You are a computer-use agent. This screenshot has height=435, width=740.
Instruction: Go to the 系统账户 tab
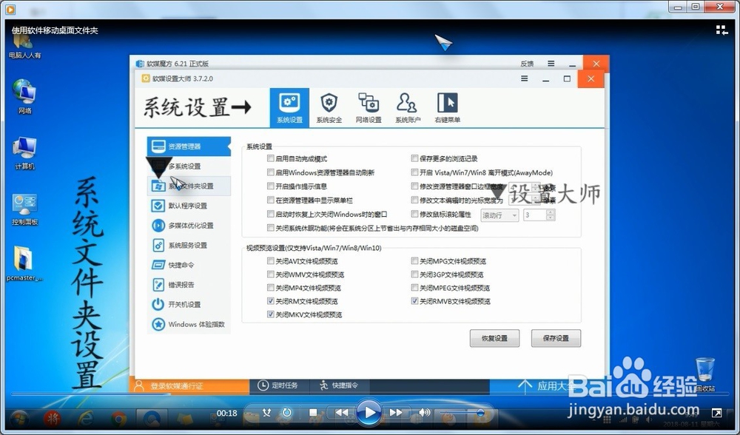pos(408,107)
